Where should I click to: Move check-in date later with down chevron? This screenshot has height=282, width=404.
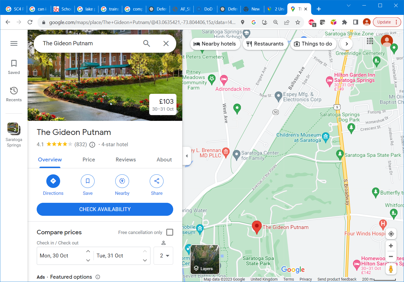click(88, 260)
